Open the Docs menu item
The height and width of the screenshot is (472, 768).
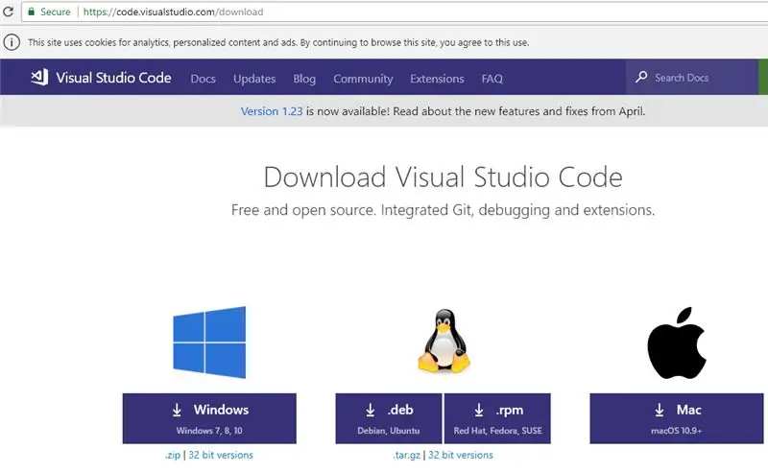204,79
